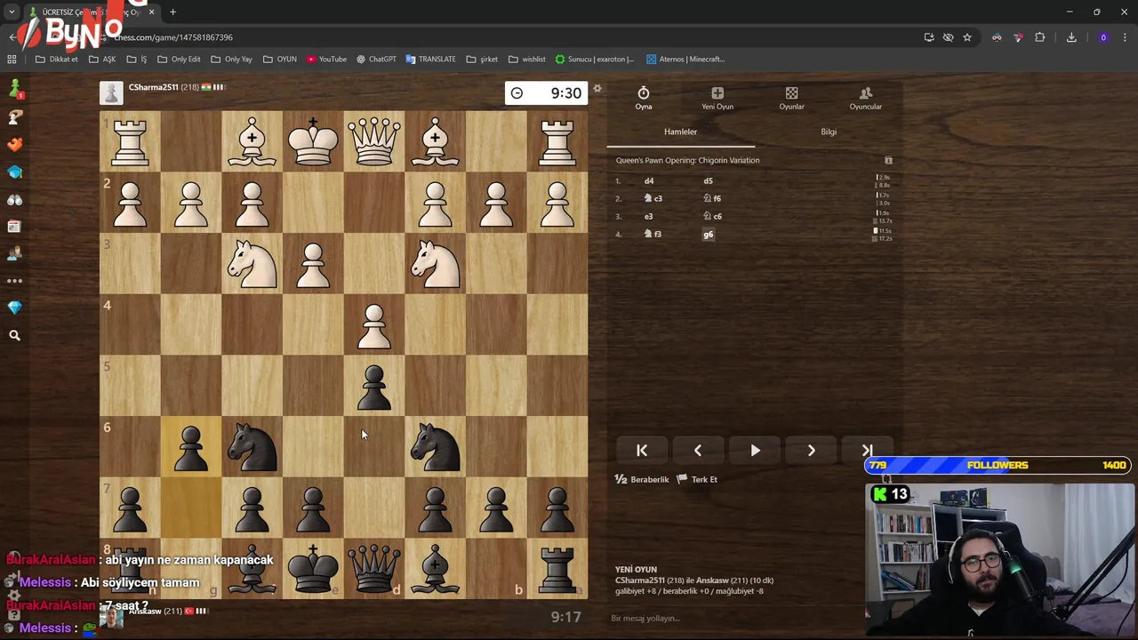Click opening book icon beside Chigorin Variation
The width and height of the screenshot is (1138, 640).
click(x=888, y=160)
